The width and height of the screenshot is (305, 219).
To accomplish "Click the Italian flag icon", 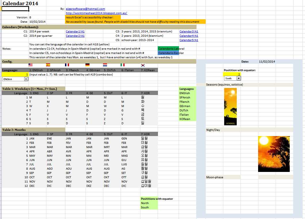I will (x=123, y=65).
